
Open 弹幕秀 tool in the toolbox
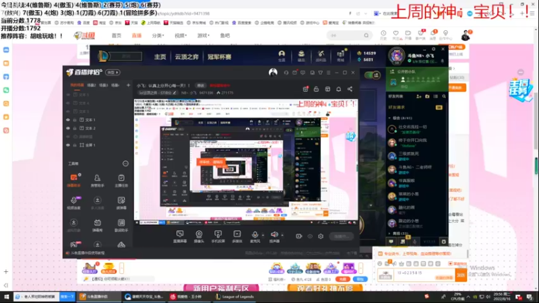click(x=97, y=225)
